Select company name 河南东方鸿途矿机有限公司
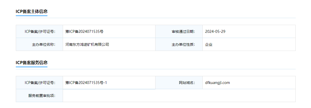The image size is (311, 108). click(87, 44)
